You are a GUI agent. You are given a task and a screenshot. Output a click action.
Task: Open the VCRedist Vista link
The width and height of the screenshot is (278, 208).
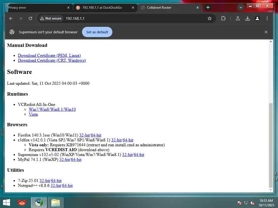coord(33,115)
